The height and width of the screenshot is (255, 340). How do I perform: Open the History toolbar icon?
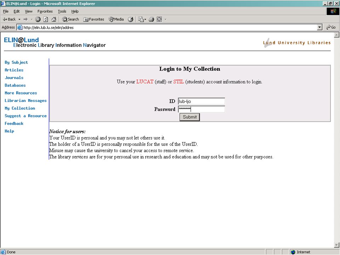[x=130, y=19]
